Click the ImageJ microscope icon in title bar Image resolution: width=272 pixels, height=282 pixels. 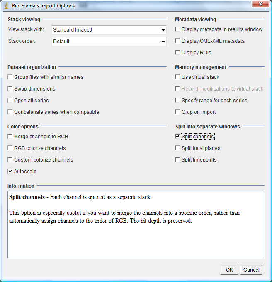6,6
